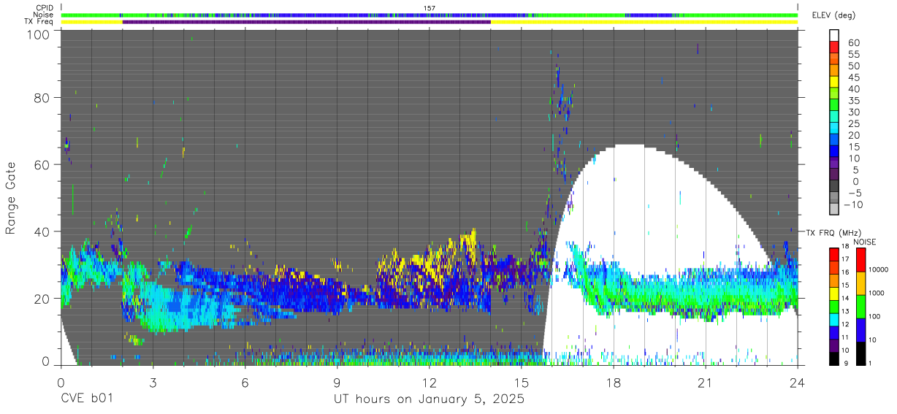Click 'UT hours on January 5, 2025' axis title

coord(430,400)
